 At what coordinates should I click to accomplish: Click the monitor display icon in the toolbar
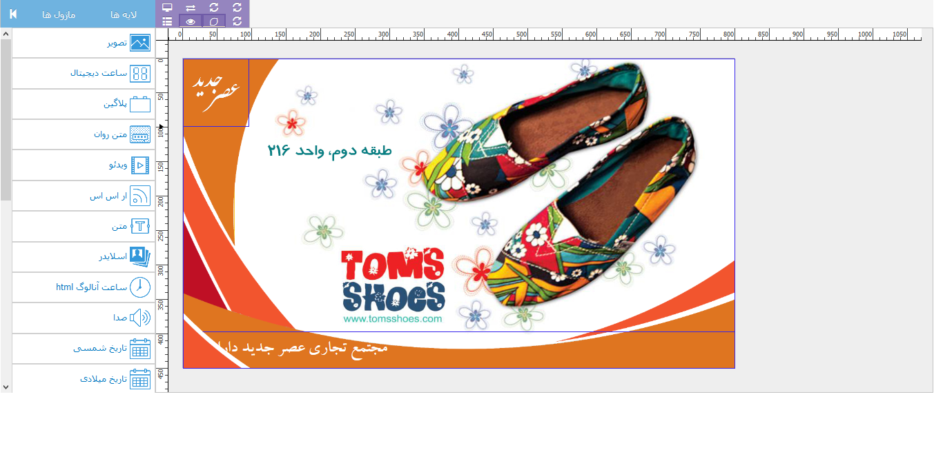click(x=167, y=8)
